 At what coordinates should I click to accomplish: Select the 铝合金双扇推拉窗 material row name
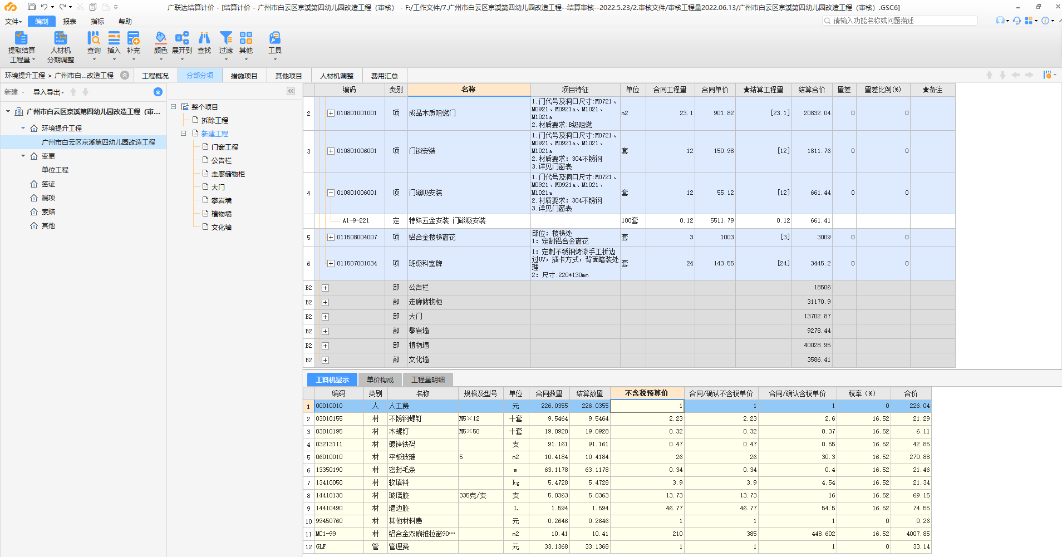(422, 534)
